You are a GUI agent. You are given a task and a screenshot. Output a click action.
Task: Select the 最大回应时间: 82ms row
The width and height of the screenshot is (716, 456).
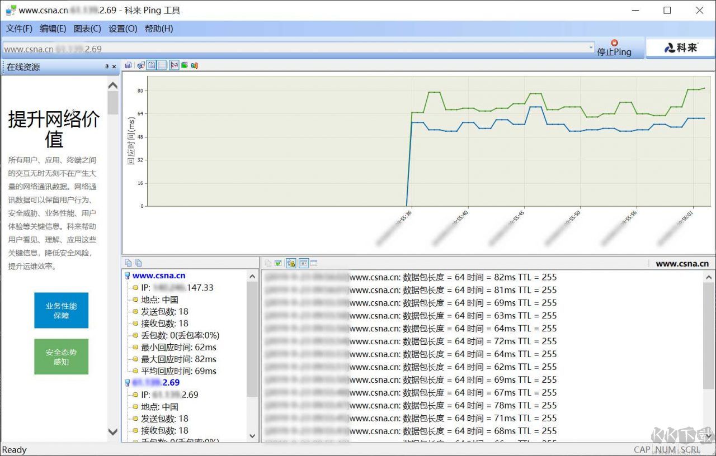[178, 359]
